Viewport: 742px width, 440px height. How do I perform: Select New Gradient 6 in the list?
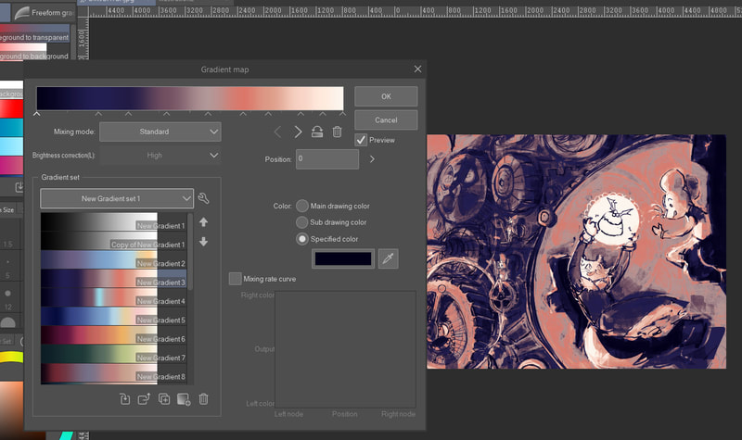point(113,335)
